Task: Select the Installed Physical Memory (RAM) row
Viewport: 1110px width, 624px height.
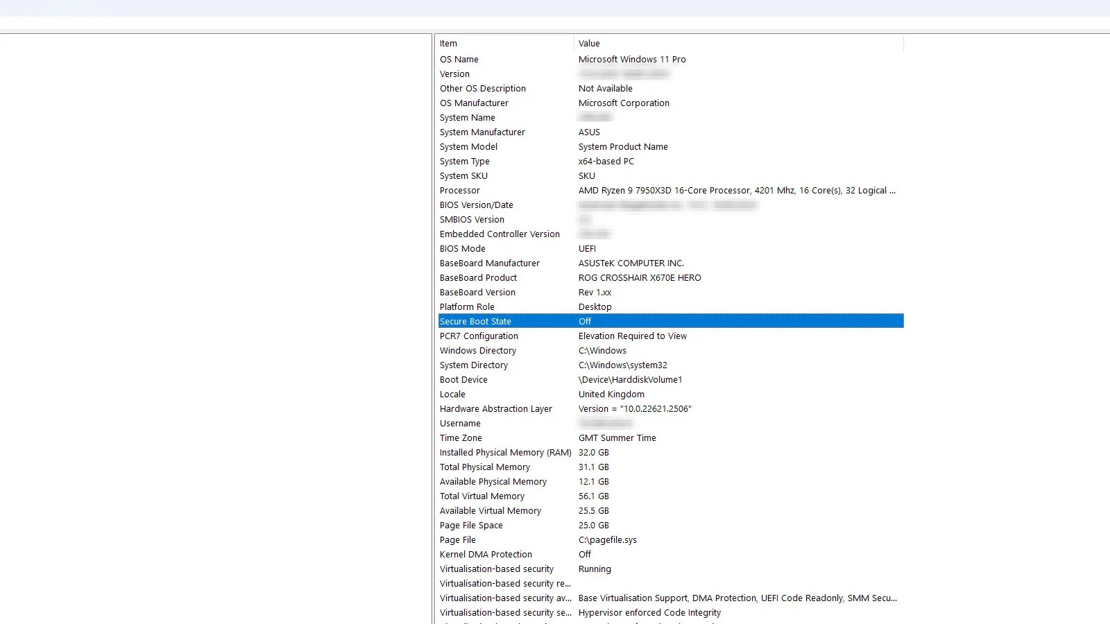Action: click(671, 452)
